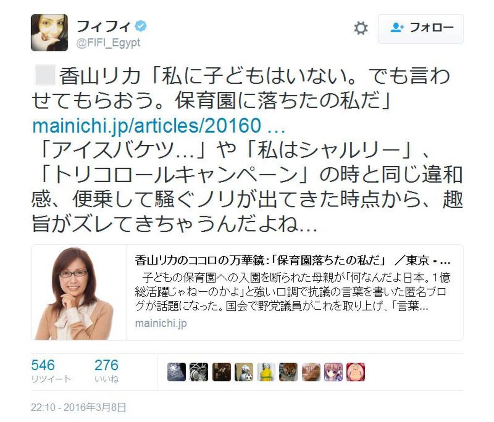Open the mainichi.jp/articles link in tweet
Screen dimensions: 494x422
point(158,125)
